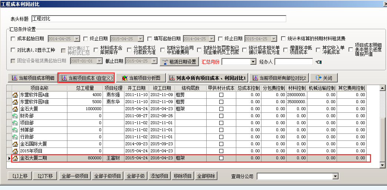Expand the 查询分公司 dropdown list
The image size is (387, 190).
point(335,176)
